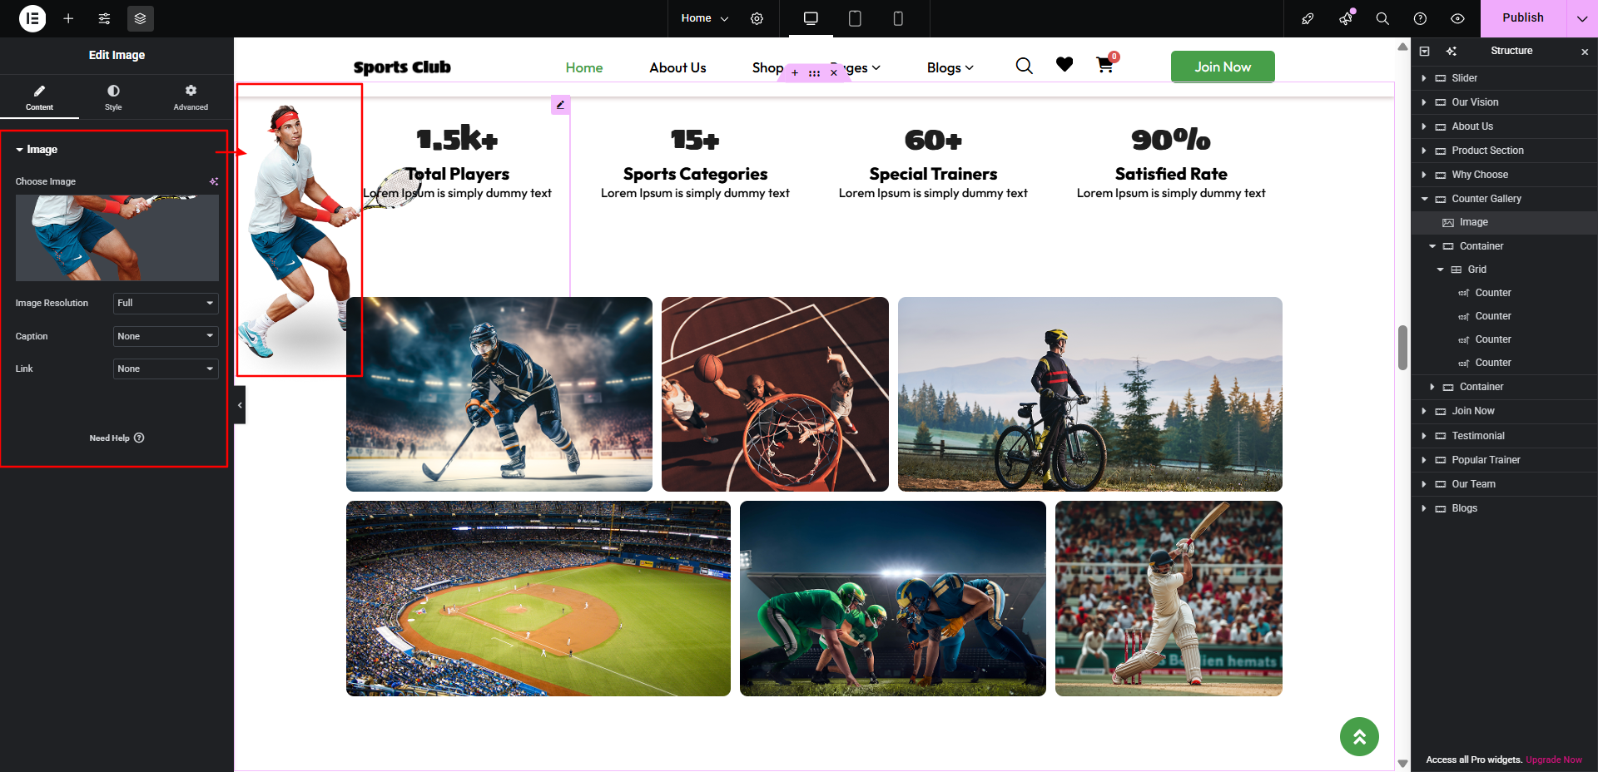Toggle the Structure layers icon
Image resolution: width=1598 pixels, height=772 pixels.
(x=140, y=18)
